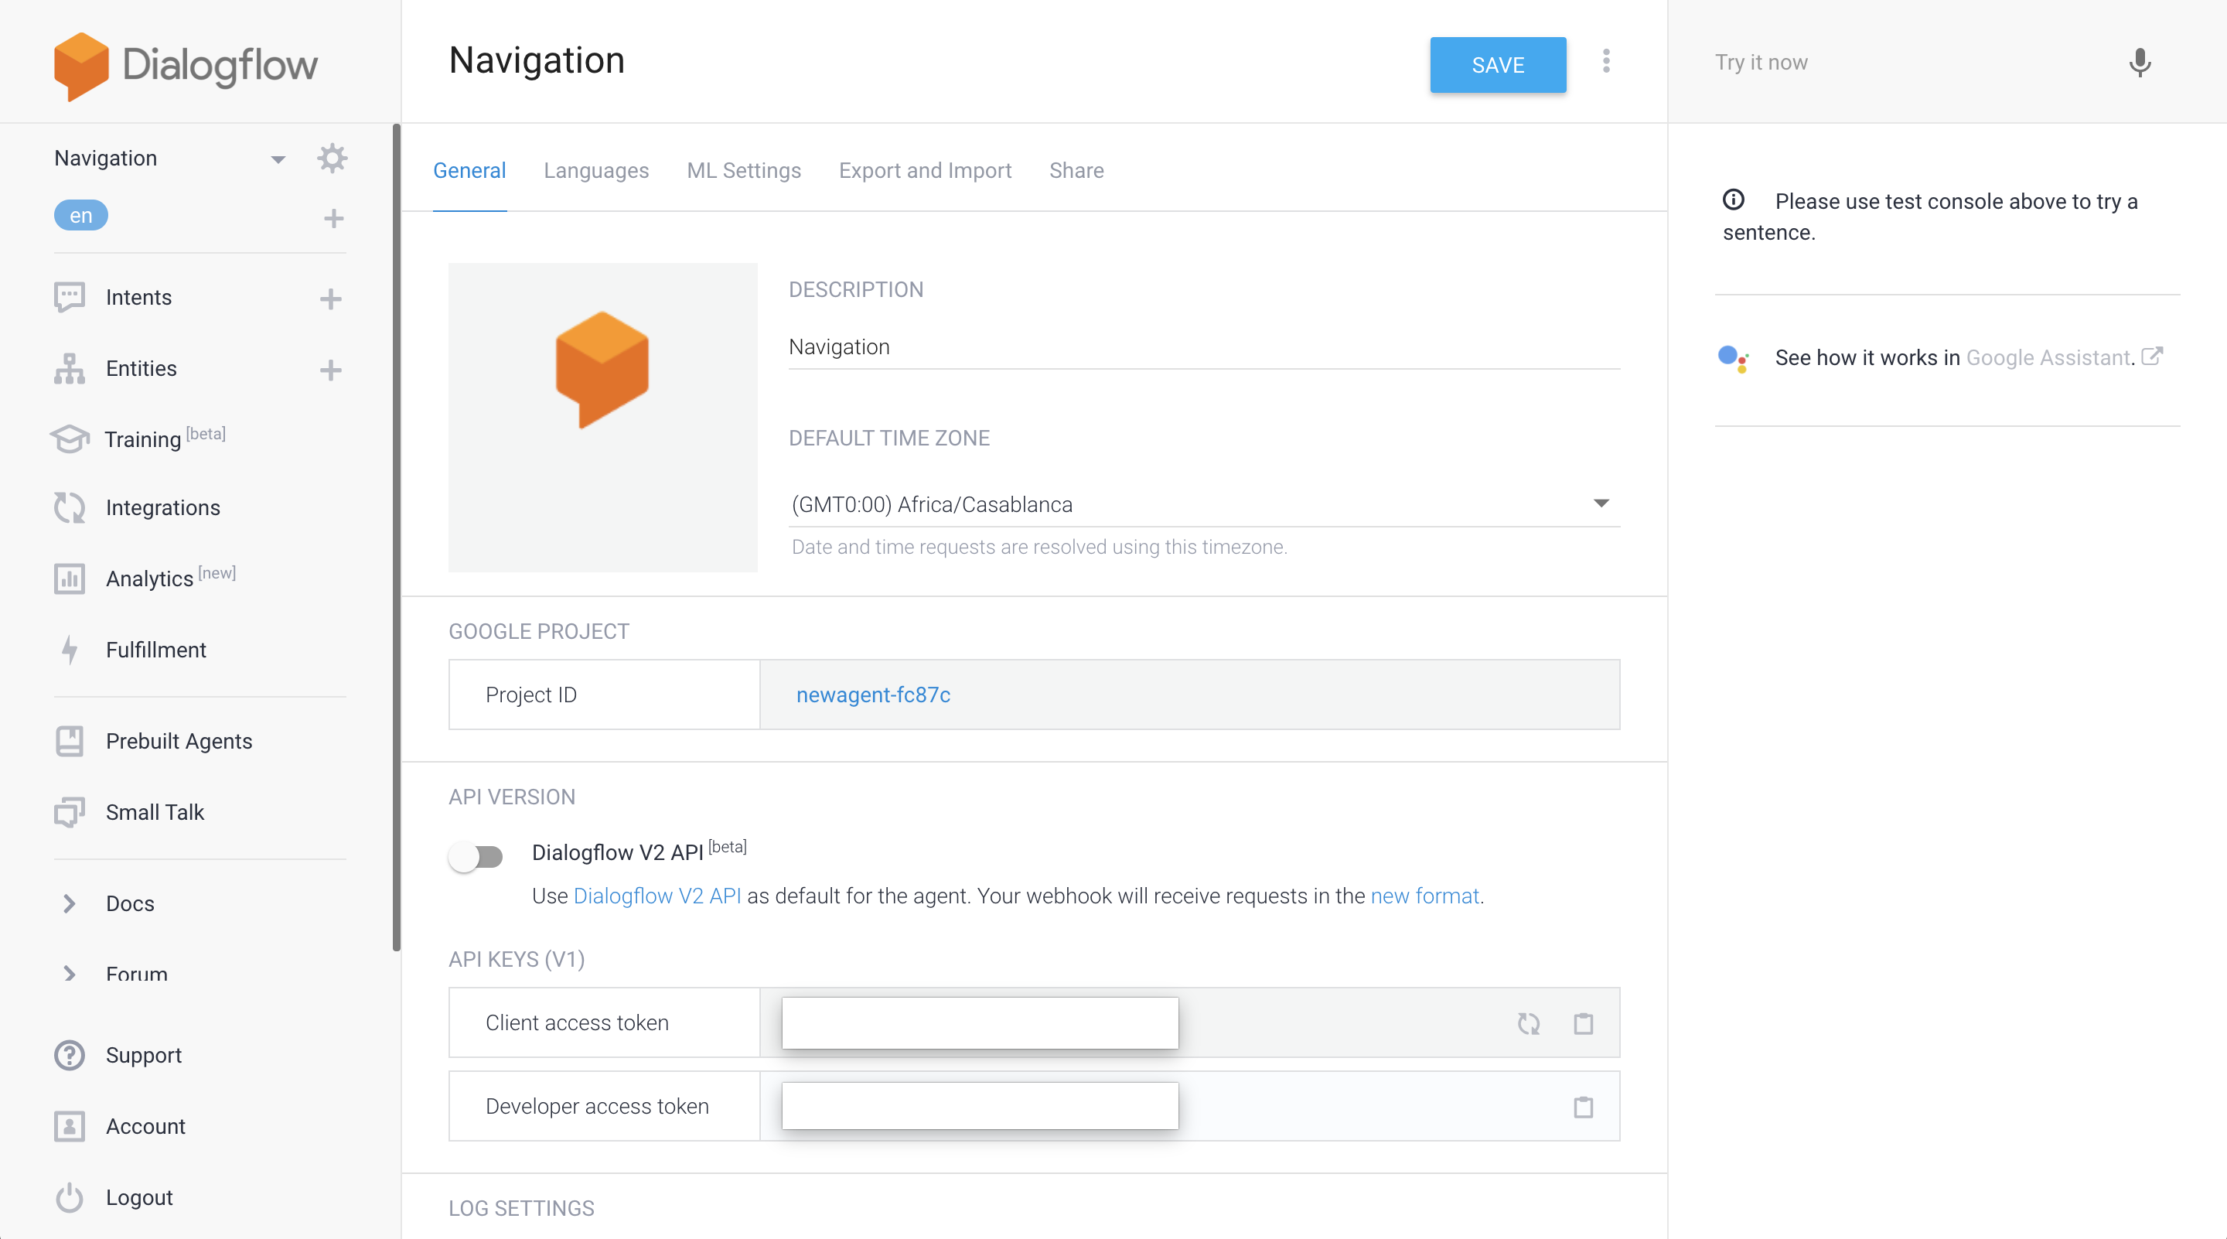Regenerate the client access token
Viewport: 2227px width, 1239px height.
1529,1024
